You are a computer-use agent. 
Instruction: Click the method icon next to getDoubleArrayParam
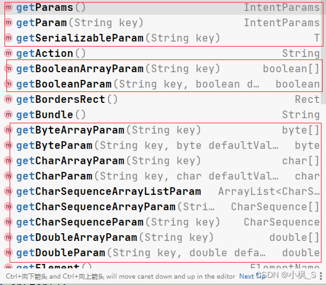coord(8,237)
